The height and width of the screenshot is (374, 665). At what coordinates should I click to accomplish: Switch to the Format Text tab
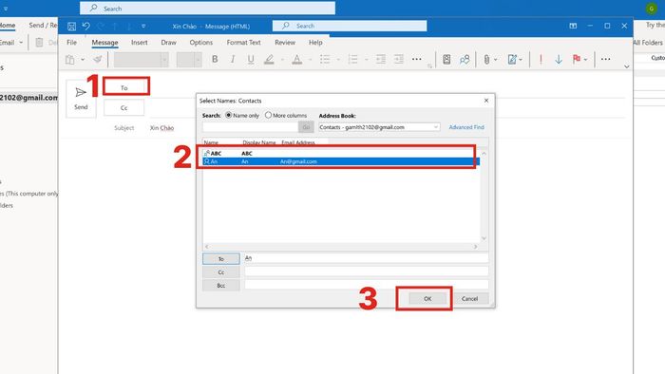[243, 43]
